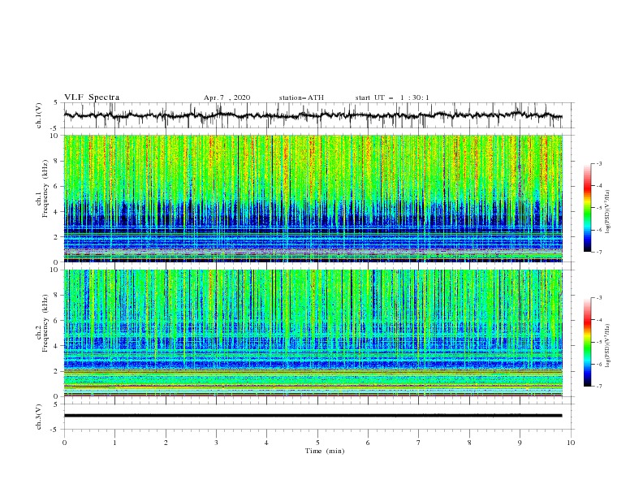Click the "0" tick on the Time axis
643x497 pixels.
[x=64, y=443]
